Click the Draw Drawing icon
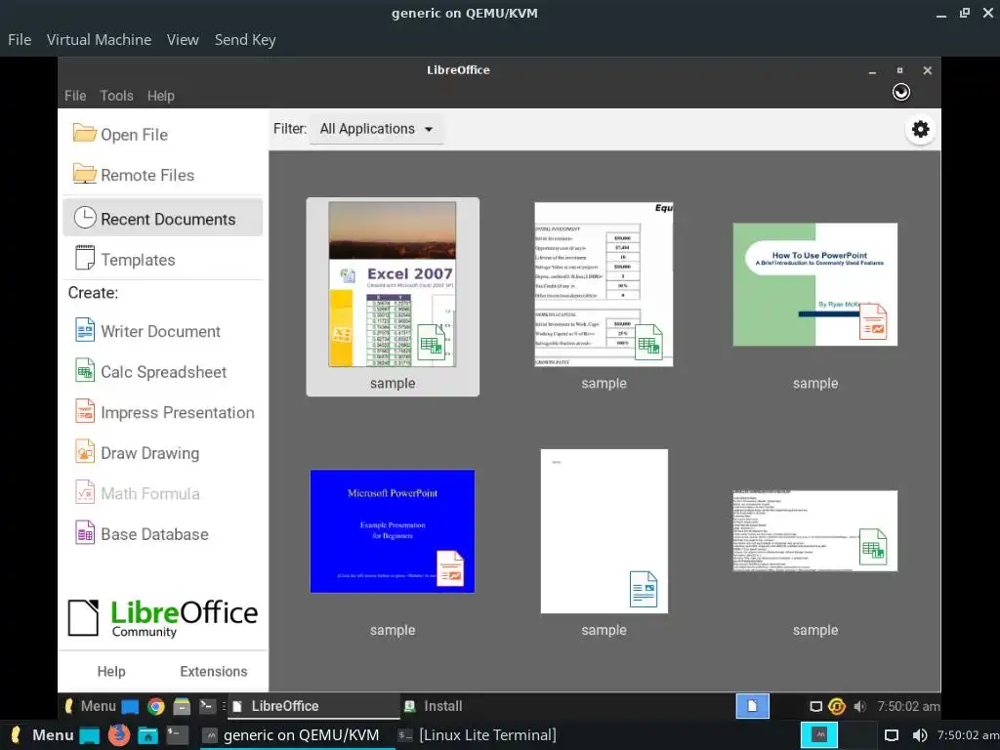 (84, 451)
